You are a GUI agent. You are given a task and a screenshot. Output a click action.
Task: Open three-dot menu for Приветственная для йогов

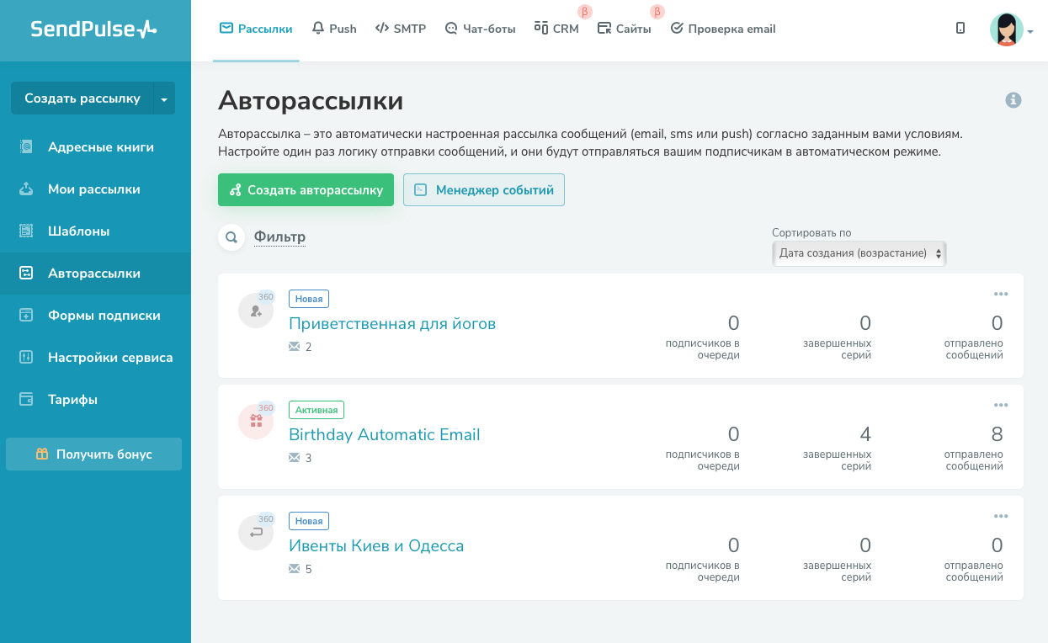point(1000,294)
